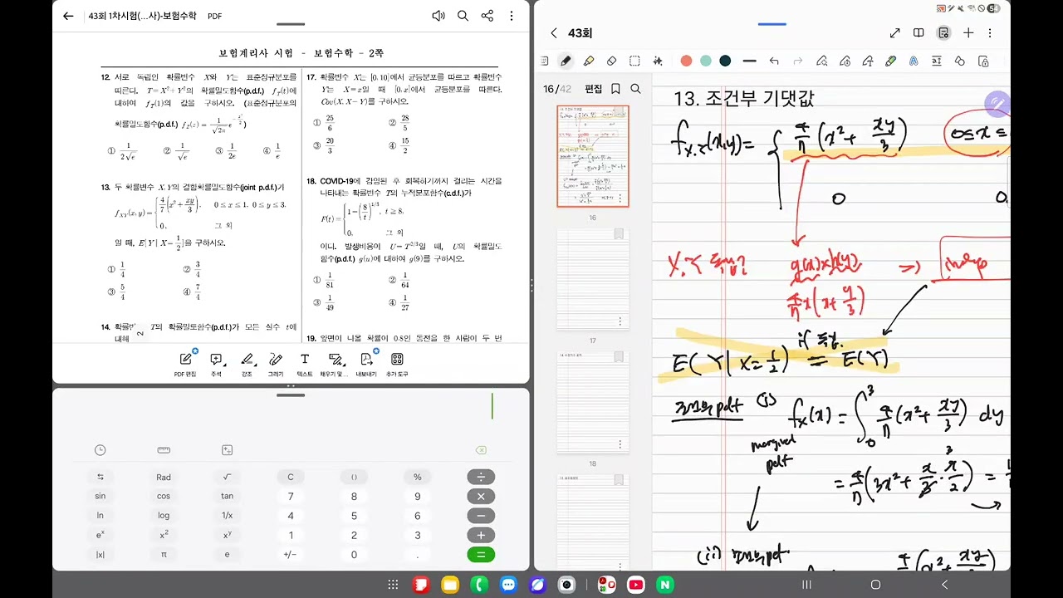Share the PDF document
This screenshot has width=1063, height=598.
pos(487,16)
